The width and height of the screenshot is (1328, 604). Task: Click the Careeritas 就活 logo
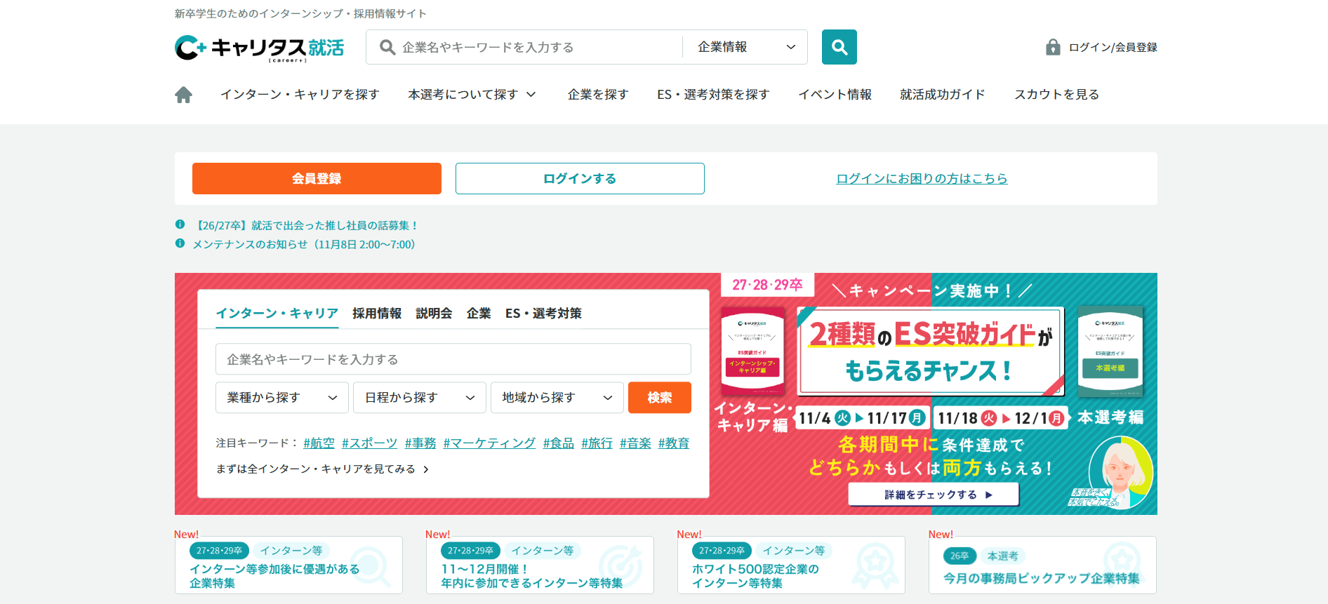[x=259, y=48]
